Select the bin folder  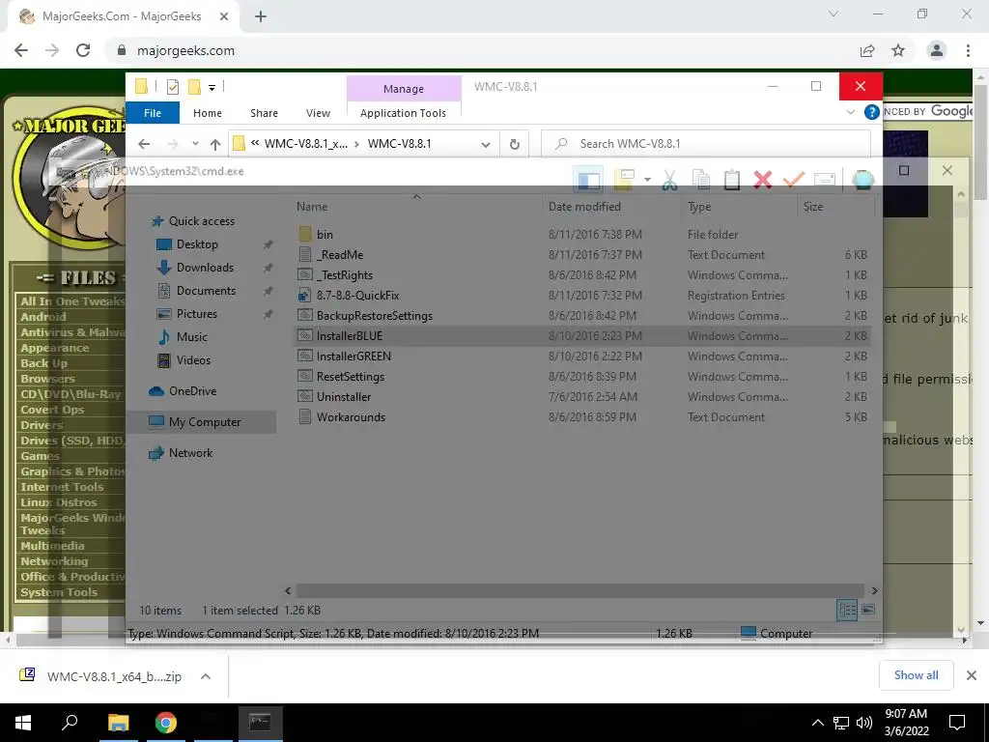pos(325,235)
